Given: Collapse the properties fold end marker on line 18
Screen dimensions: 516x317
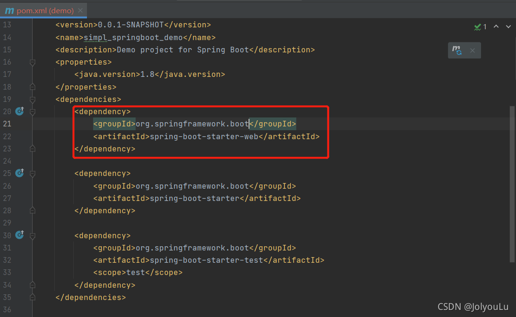Looking at the screenshot, I should [x=33, y=87].
